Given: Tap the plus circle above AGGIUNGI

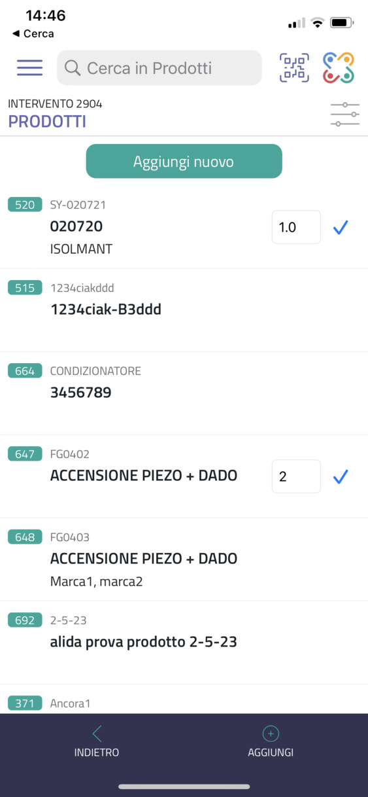Looking at the screenshot, I should pyautogui.click(x=271, y=734).
